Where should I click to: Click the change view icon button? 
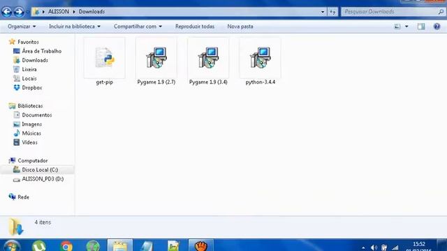coord(397,26)
